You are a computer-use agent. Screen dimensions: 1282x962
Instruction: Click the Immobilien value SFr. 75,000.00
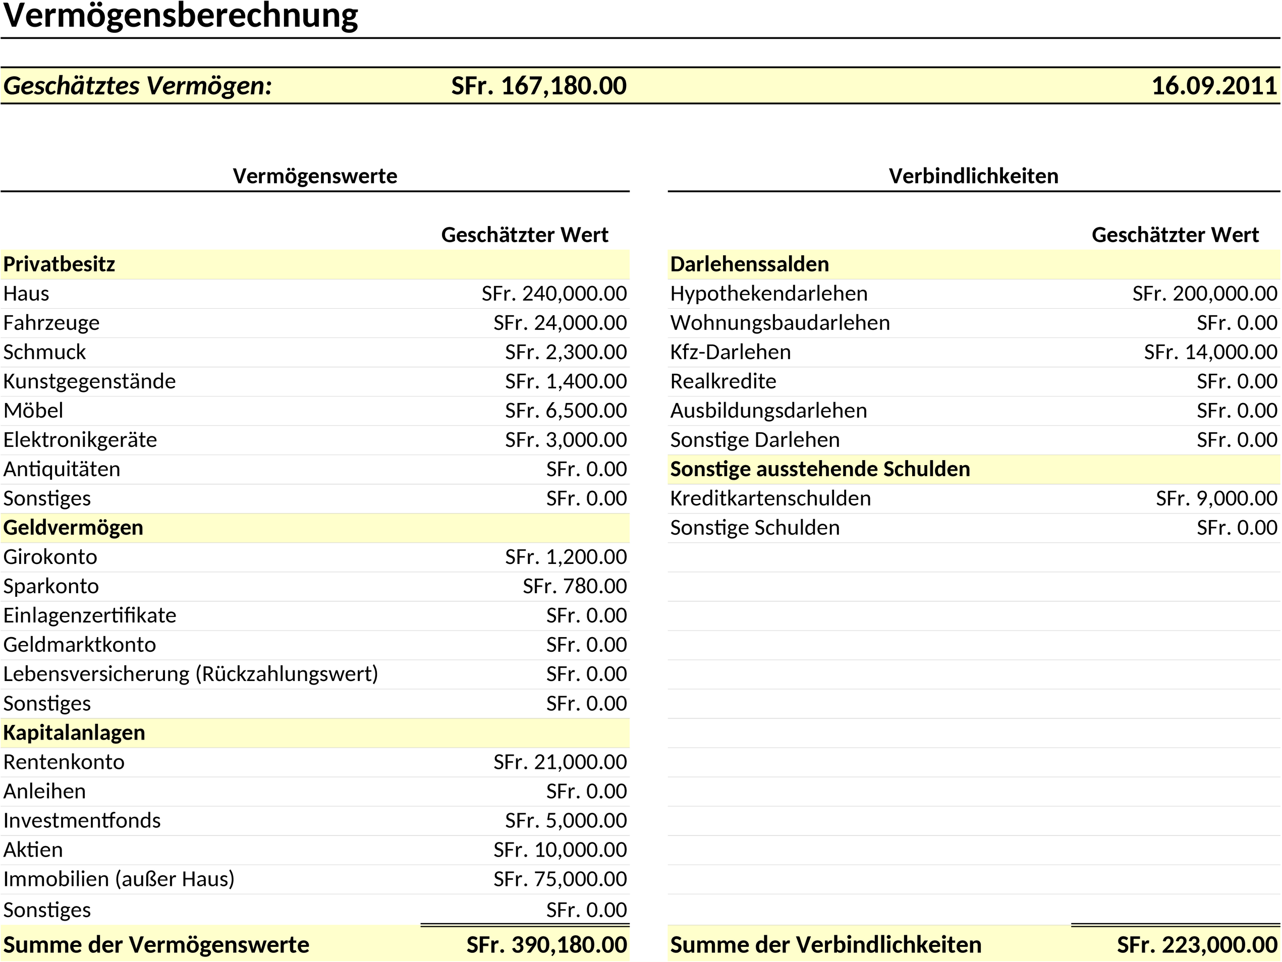(x=560, y=879)
